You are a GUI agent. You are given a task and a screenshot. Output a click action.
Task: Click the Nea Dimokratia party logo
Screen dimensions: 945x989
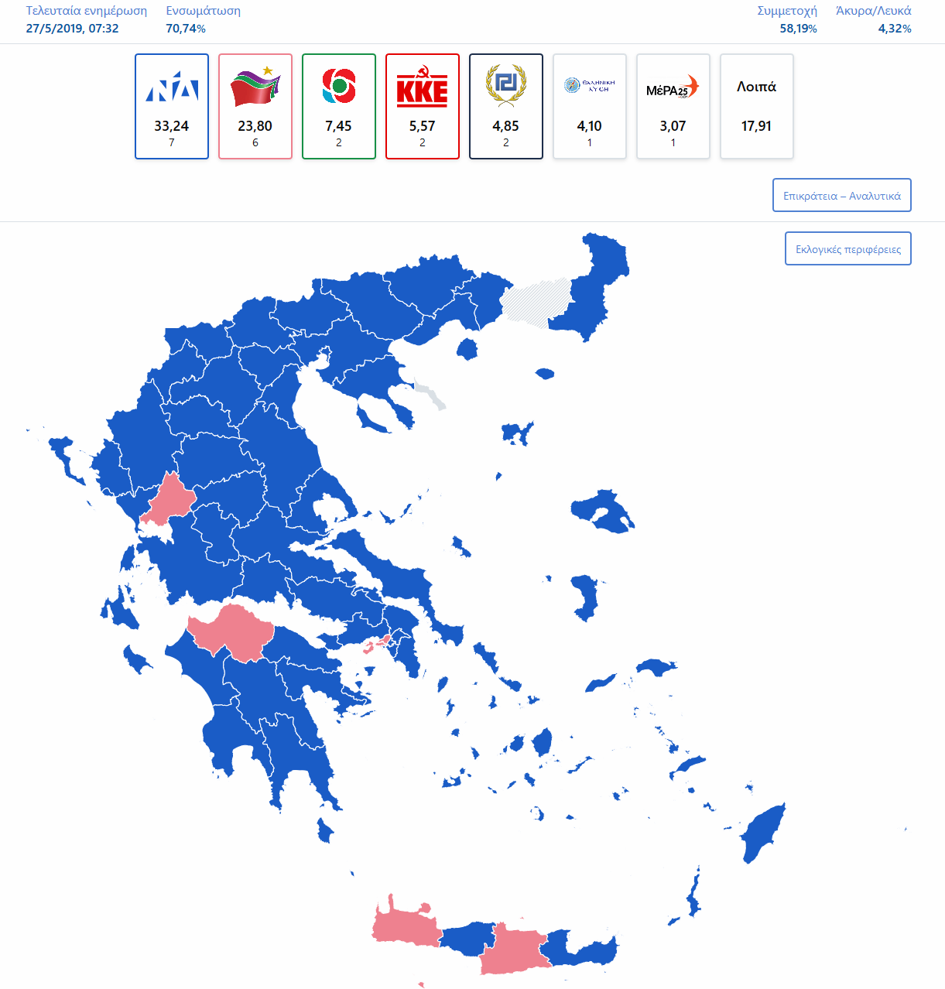point(172,87)
